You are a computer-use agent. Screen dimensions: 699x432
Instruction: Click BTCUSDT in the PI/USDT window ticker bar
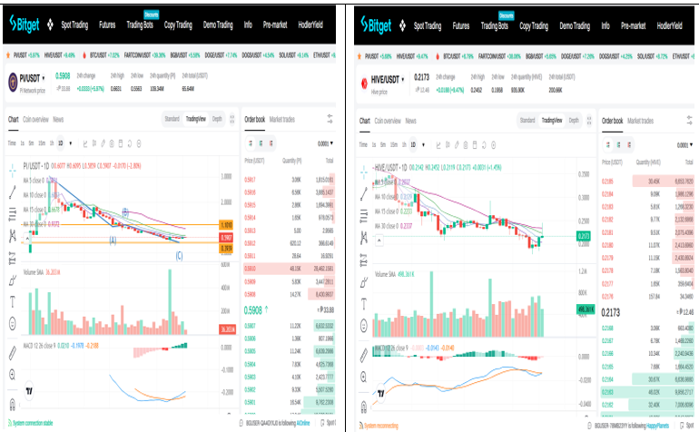point(98,55)
